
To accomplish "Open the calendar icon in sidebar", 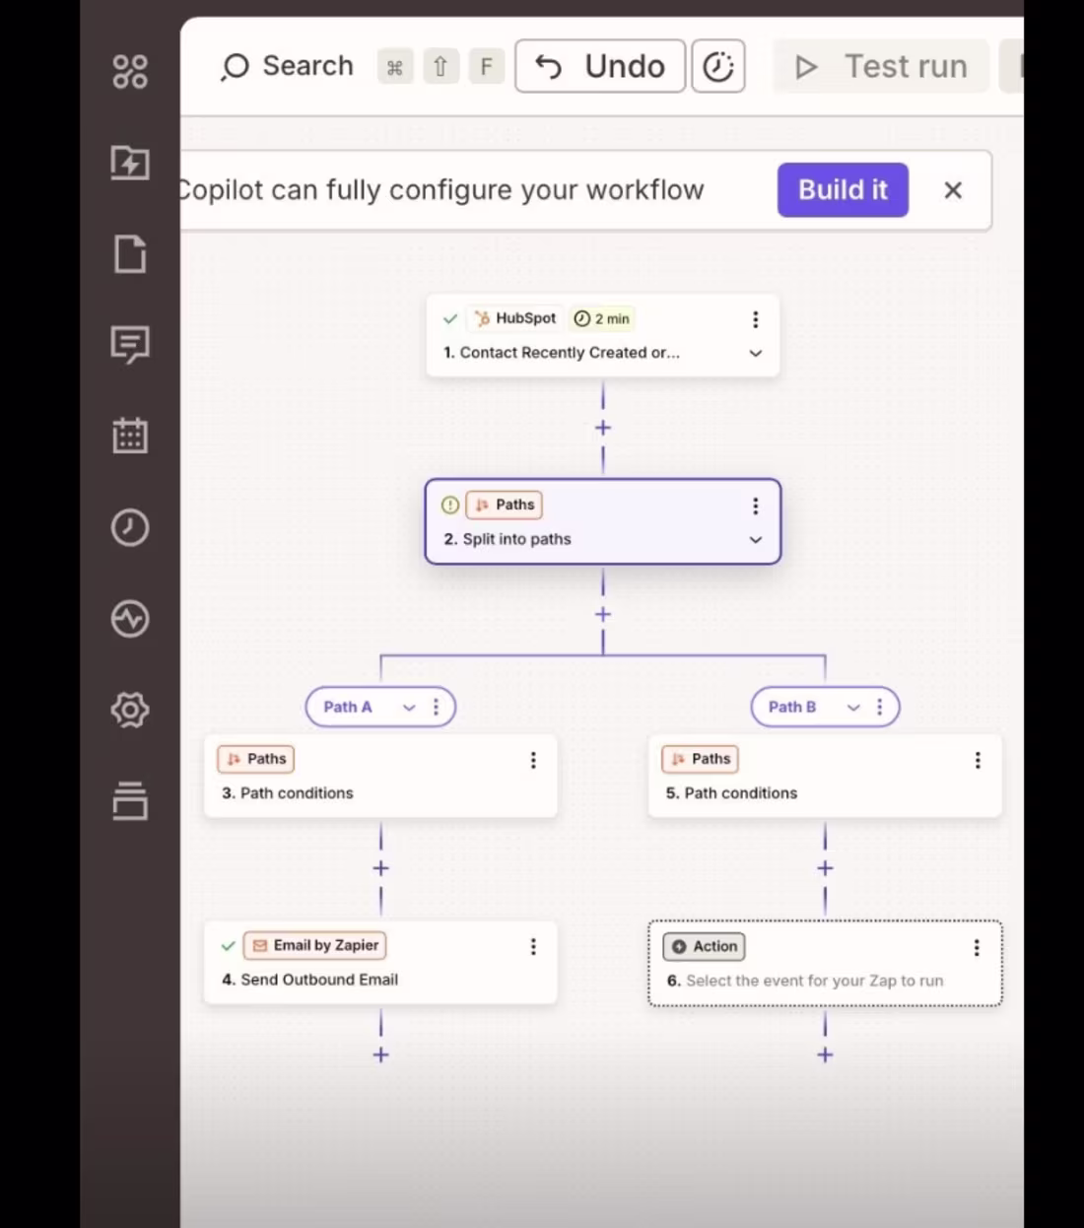I will [130, 435].
